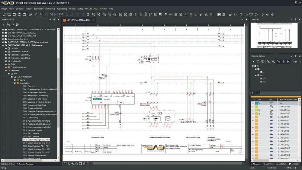The height and width of the screenshot is (170, 302).
Task: Click the cyan color swatch in -G01 row
Action: (x=256, y=103)
